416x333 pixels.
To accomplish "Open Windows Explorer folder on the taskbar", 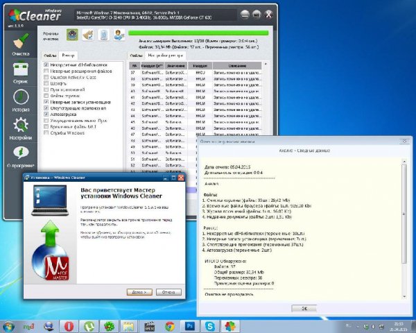I will [x=129, y=326].
